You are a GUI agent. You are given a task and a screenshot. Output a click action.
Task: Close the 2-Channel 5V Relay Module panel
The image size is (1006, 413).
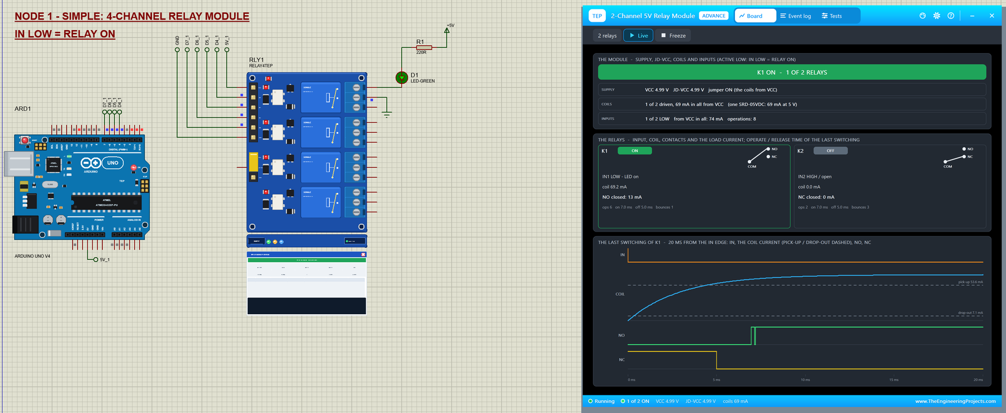point(991,16)
